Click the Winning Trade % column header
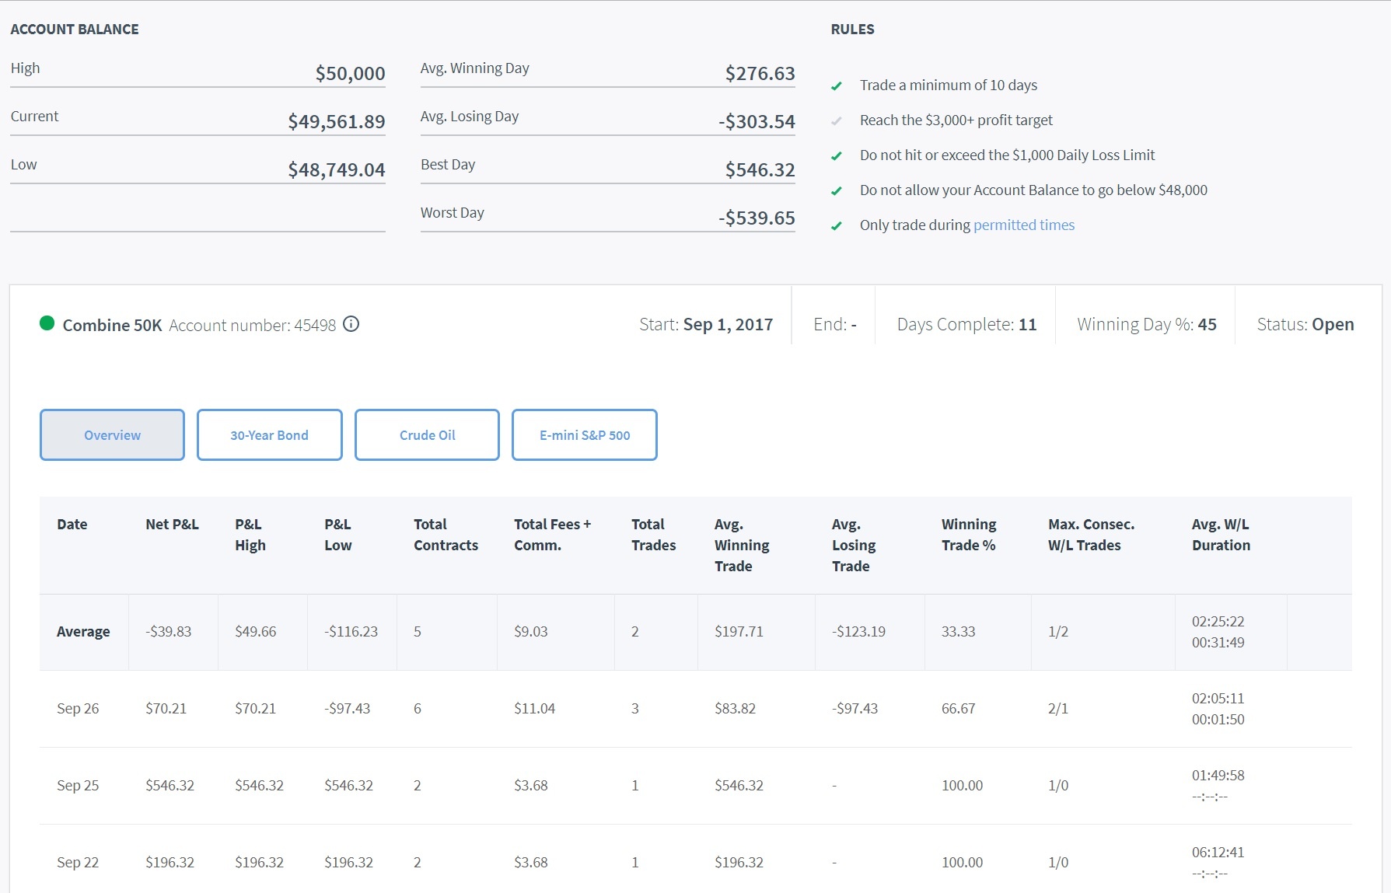 [x=968, y=535]
